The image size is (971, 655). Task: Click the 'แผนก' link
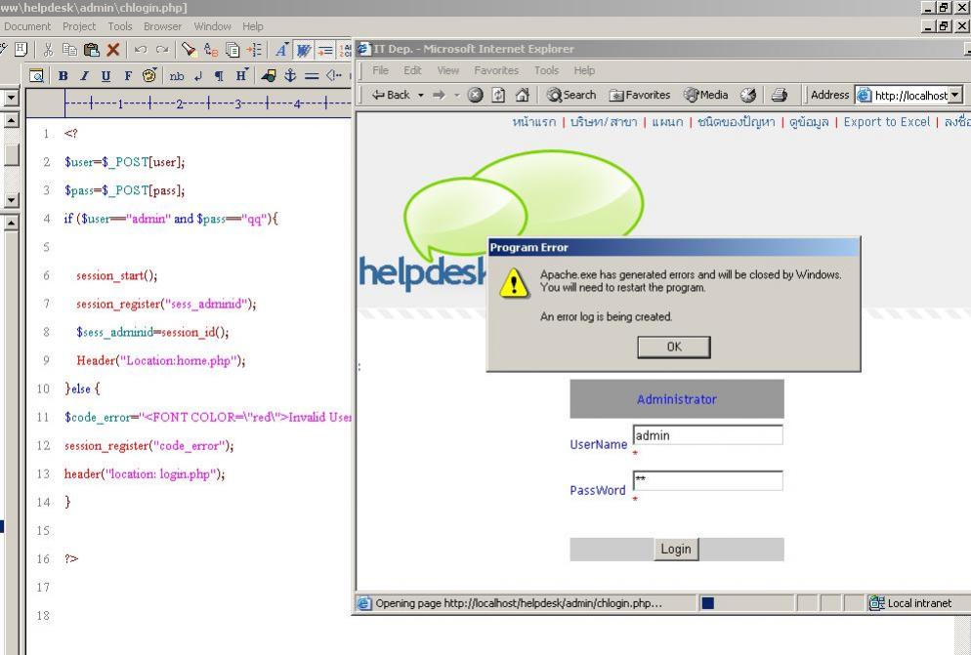(x=667, y=122)
